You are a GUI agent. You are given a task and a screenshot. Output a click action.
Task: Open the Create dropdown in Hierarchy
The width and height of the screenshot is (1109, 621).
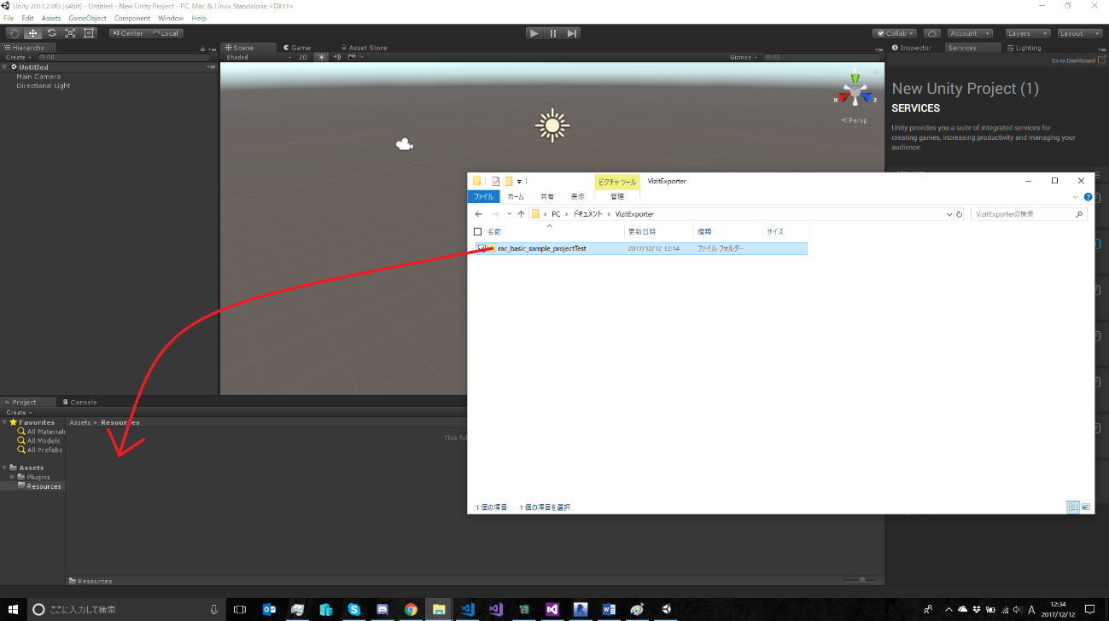coord(17,56)
